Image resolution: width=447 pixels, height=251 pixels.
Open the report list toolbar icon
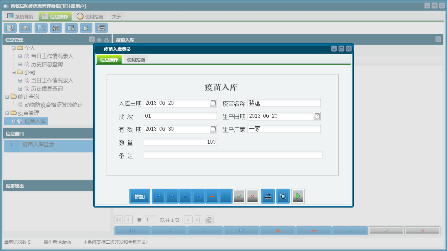(25, 28)
